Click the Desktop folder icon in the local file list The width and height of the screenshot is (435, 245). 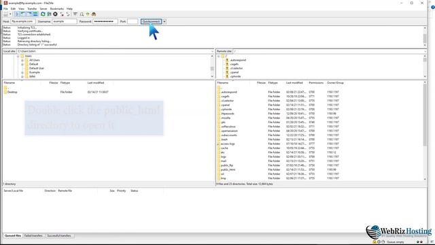click(5, 92)
